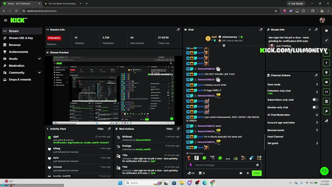Screen dimensions: 332x187
Task: Click the chat panel scrollbar
Action: pos(265,142)
